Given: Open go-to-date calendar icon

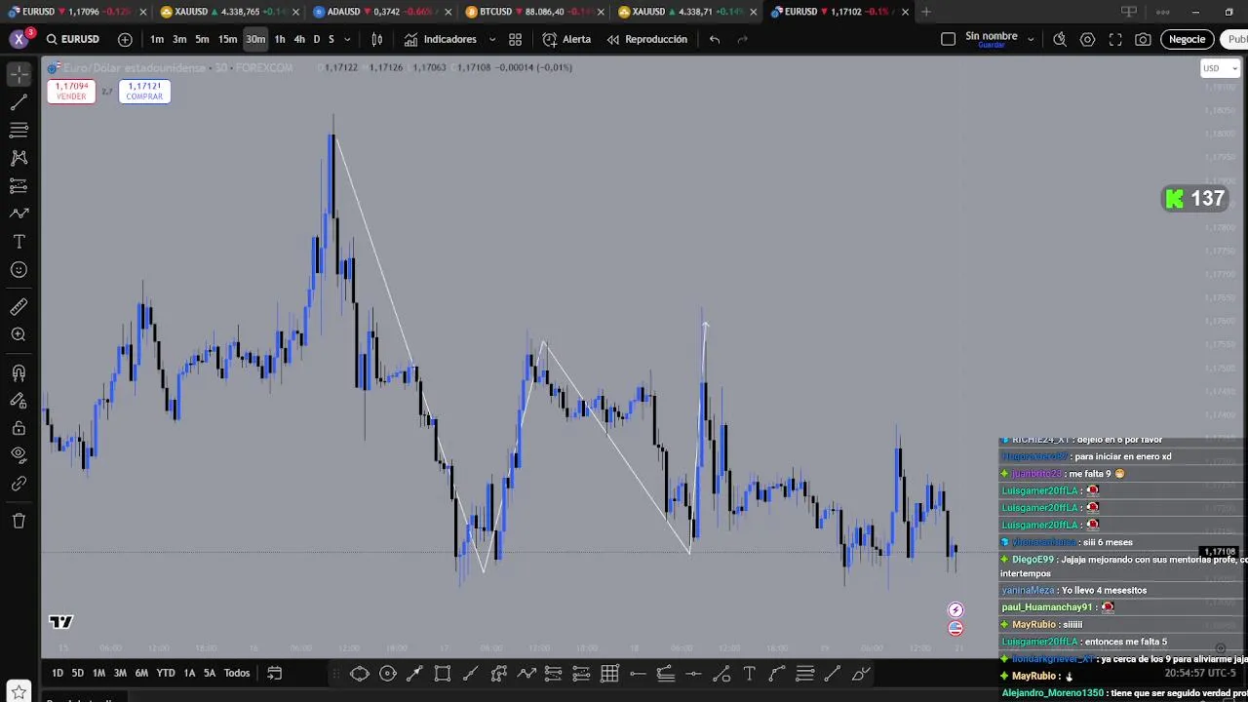Looking at the screenshot, I should (275, 673).
